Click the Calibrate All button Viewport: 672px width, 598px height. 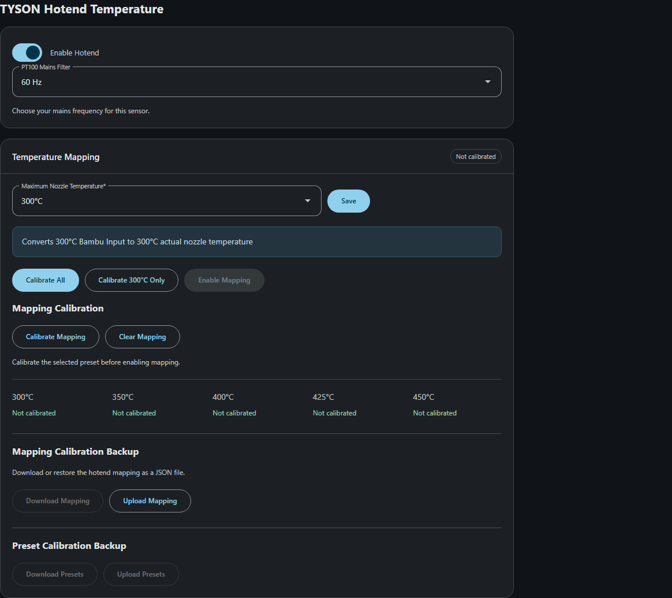tap(46, 280)
